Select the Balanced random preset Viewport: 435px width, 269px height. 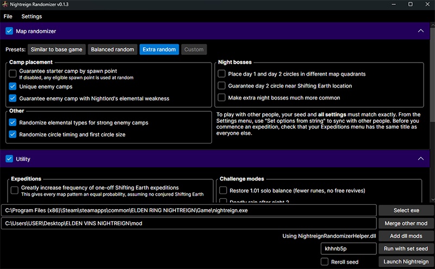(x=113, y=49)
